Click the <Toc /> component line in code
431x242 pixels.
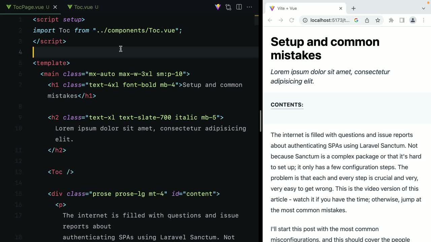coord(61,172)
